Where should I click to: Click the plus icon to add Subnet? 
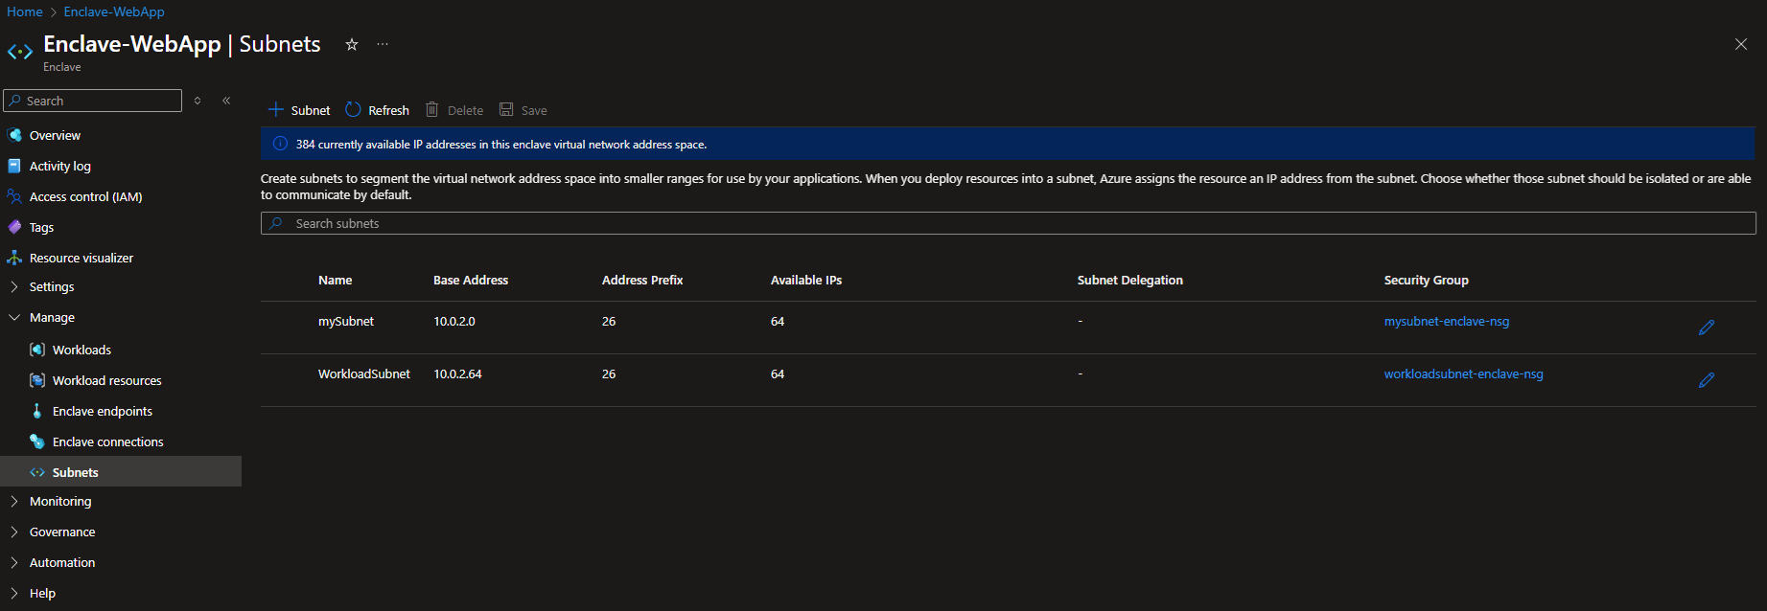tap(276, 109)
